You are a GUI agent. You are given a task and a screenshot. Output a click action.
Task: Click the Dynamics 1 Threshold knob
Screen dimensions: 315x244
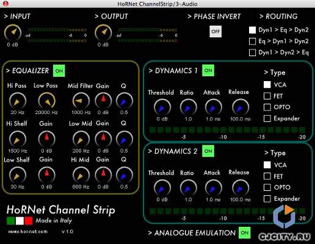coord(162,107)
